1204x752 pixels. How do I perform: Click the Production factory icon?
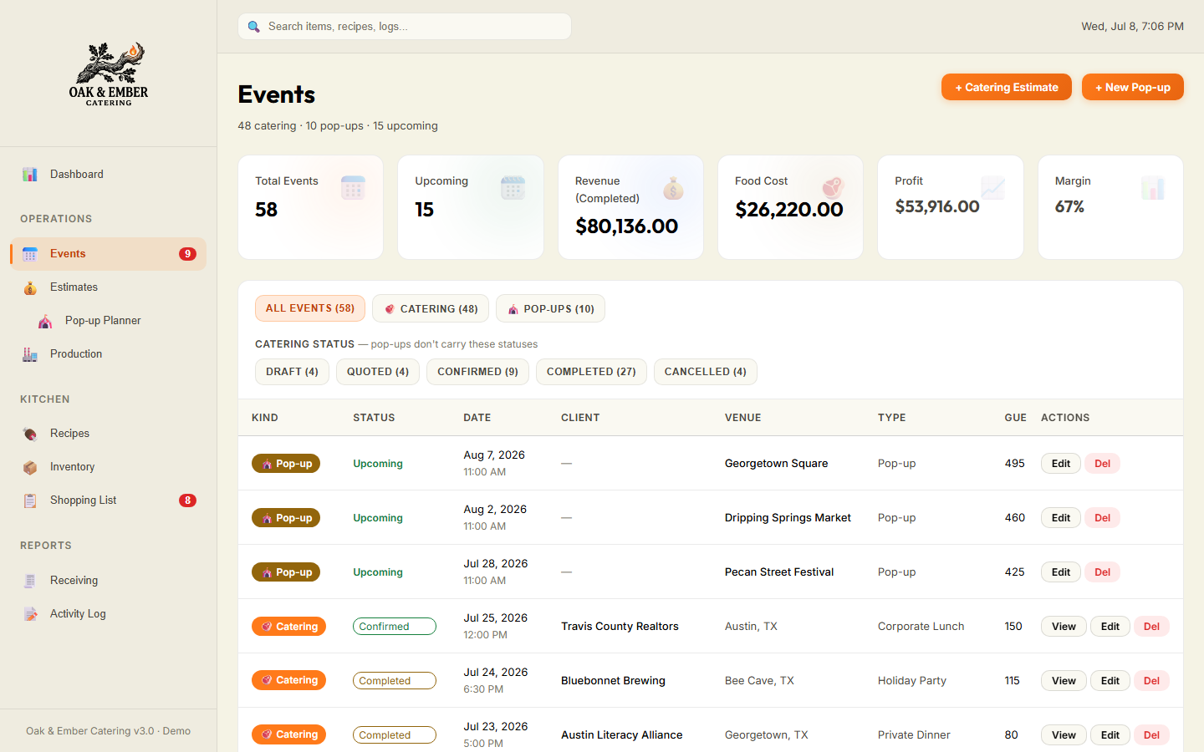(x=30, y=354)
